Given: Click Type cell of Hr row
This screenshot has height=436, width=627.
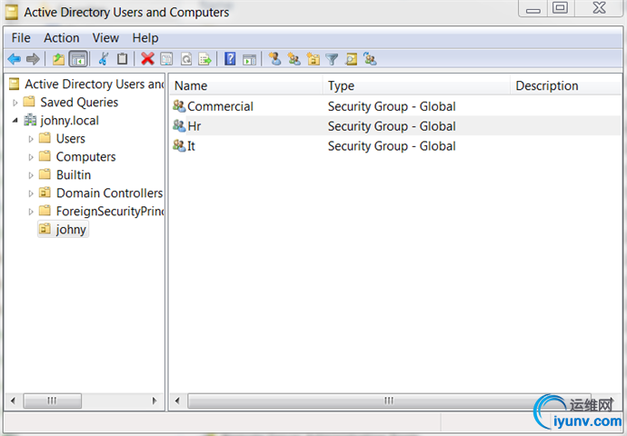Looking at the screenshot, I should pos(392,126).
